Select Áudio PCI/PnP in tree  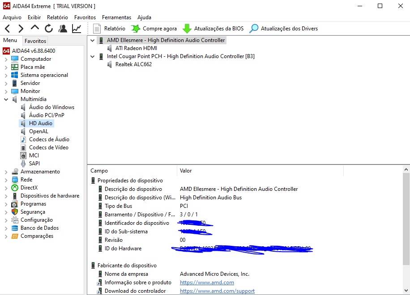[x=47, y=115]
